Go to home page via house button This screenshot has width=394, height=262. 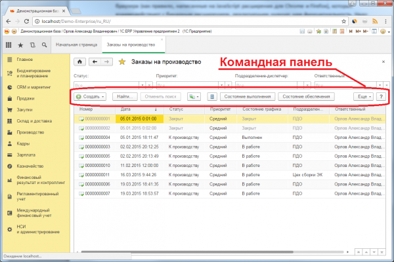coord(81,62)
